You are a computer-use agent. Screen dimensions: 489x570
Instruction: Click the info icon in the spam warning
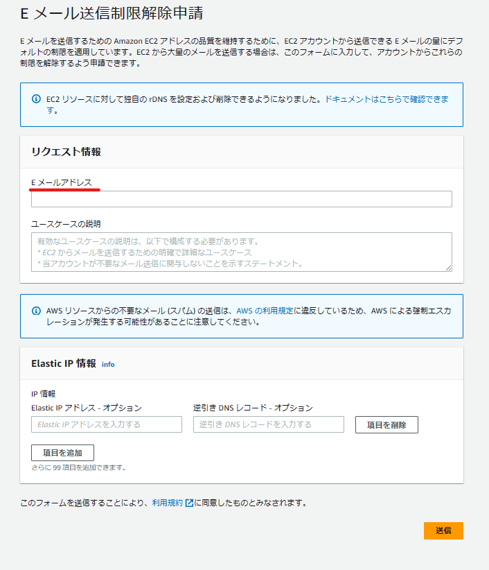[36, 311]
